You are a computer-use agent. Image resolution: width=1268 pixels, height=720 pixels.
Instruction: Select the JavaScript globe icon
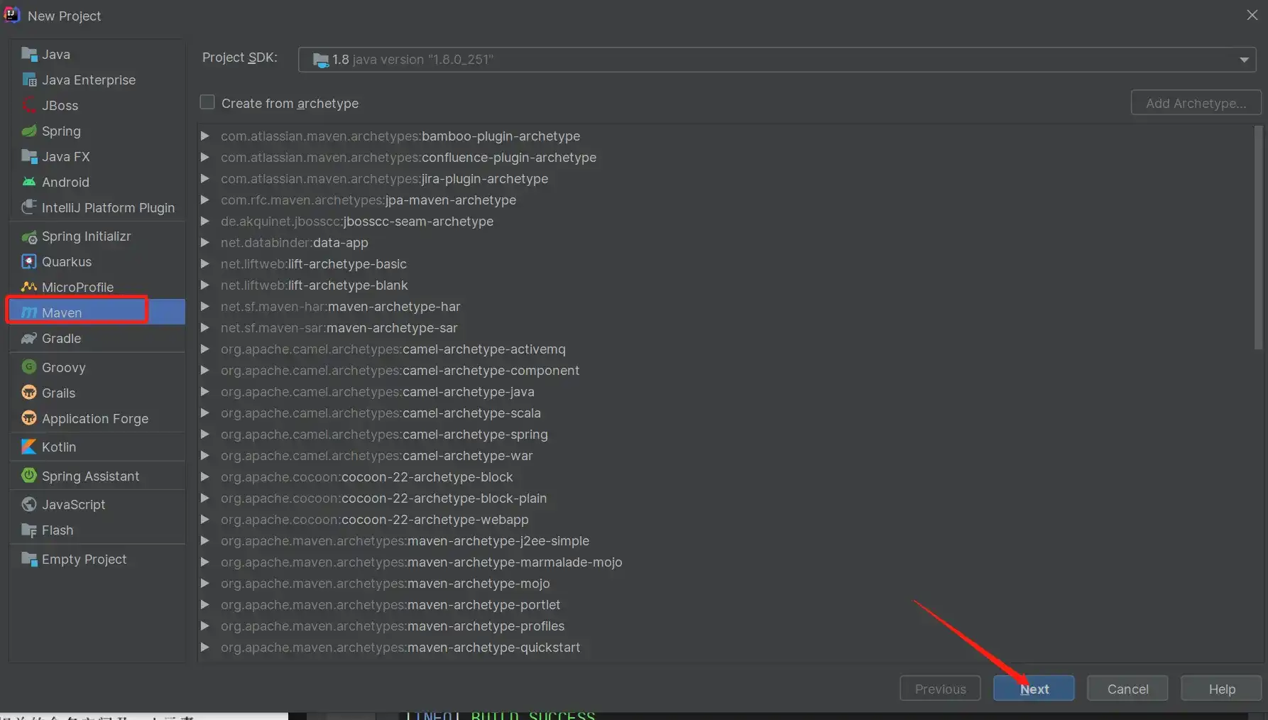pyautogui.click(x=29, y=504)
